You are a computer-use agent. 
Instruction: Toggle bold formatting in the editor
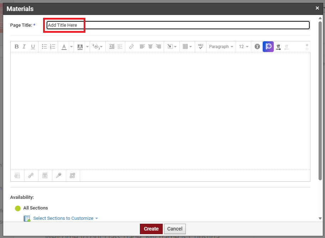pyautogui.click(x=17, y=47)
